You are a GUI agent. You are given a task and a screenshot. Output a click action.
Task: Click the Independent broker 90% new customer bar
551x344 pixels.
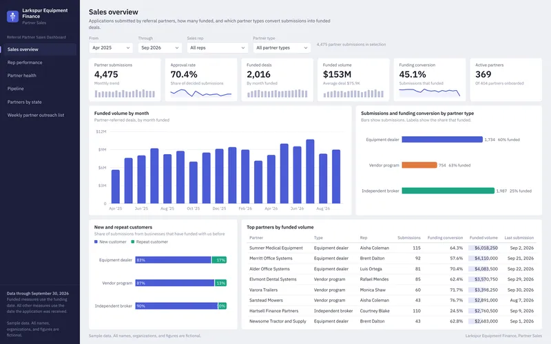(176, 306)
